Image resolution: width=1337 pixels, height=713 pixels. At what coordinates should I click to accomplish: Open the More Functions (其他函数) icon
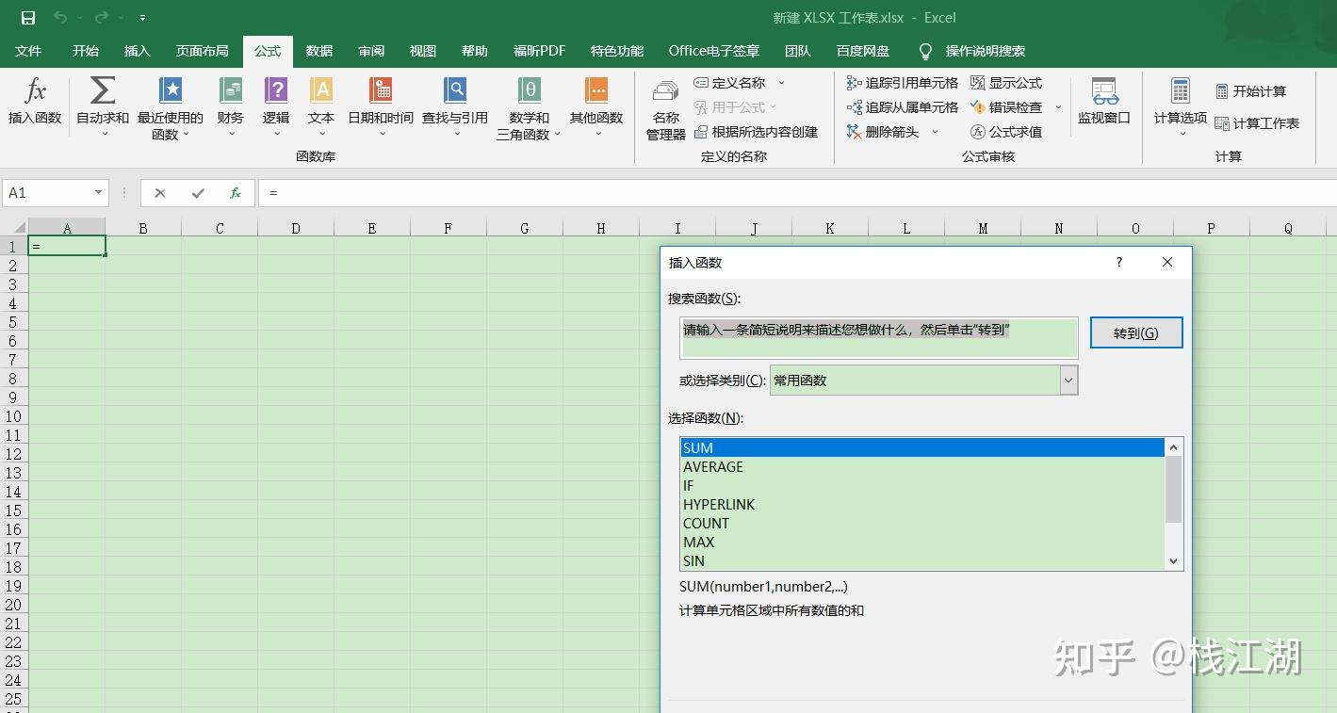coord(596,90)
